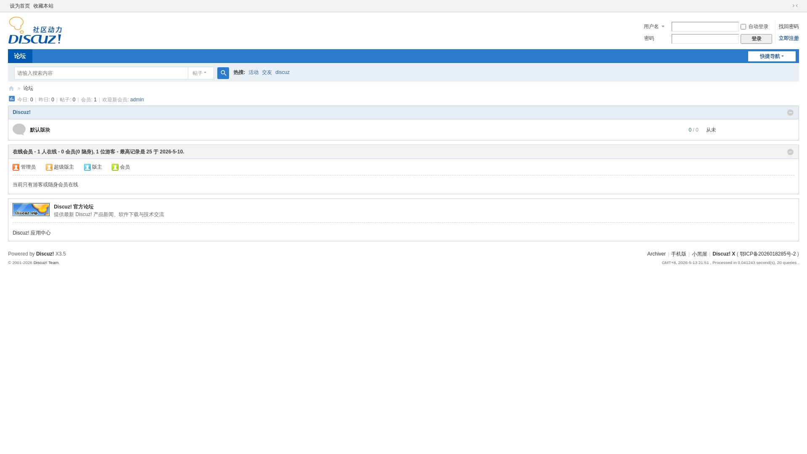Click the super moderator legend icon
The height and width of the screenshot is (454, 807).
tap(49, 167)
